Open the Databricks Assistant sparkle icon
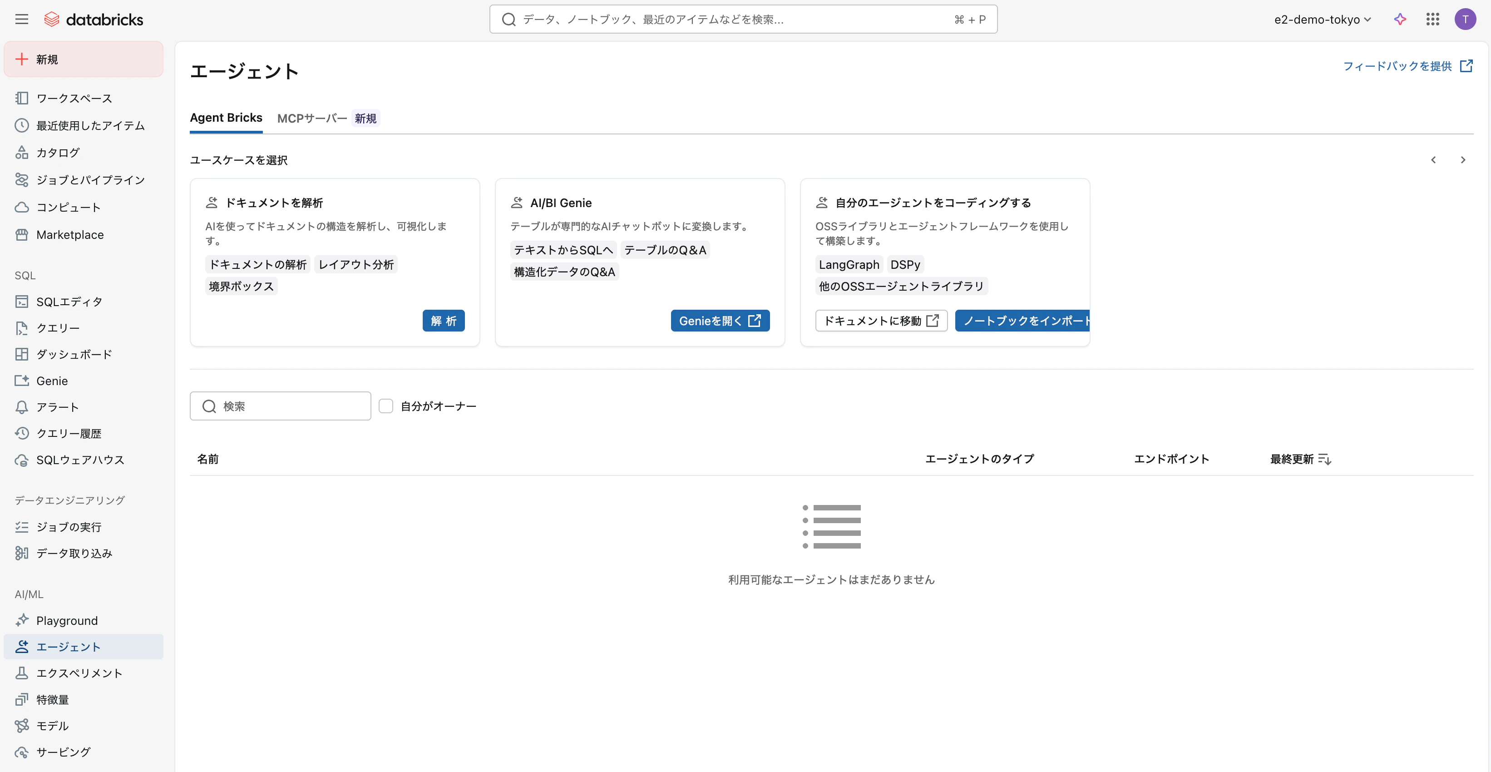 click(x=1400, y=19)
